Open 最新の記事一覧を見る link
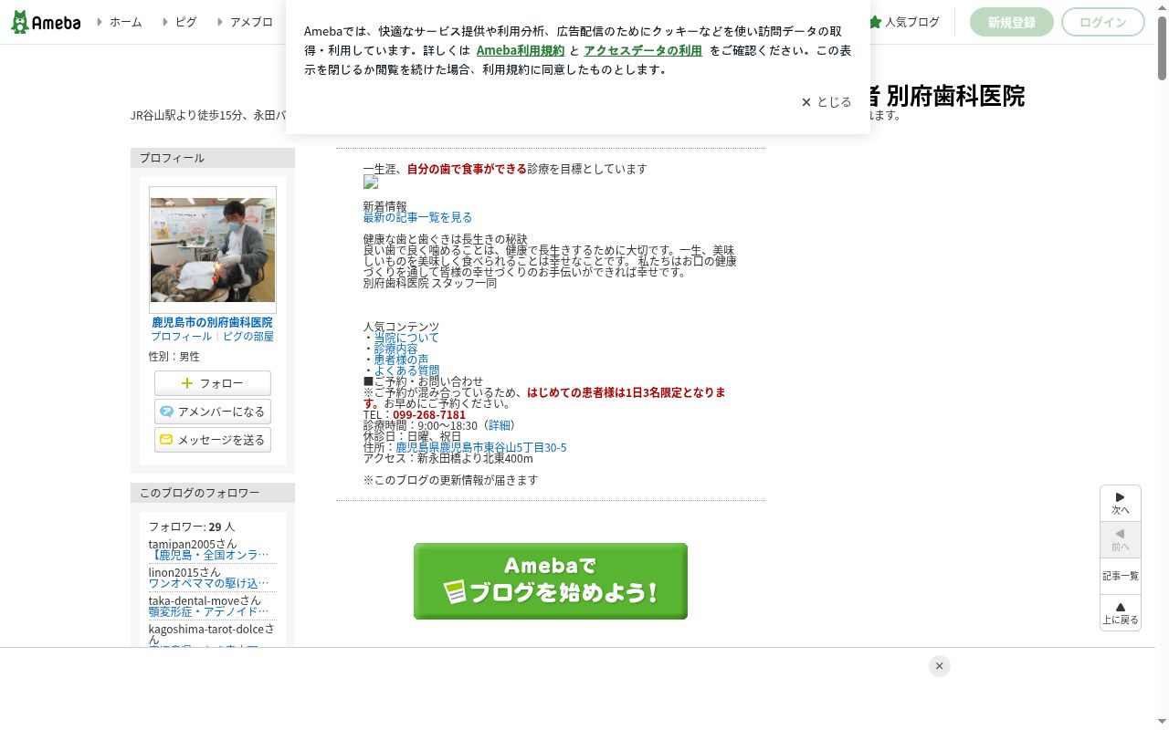This screenshot has height=730, width=1169. 417,217
